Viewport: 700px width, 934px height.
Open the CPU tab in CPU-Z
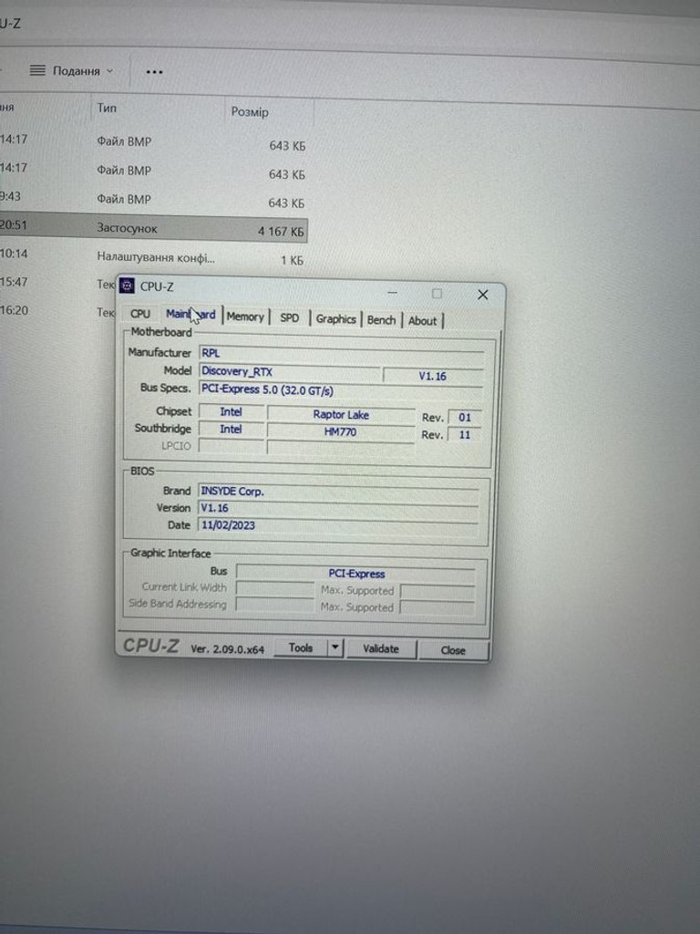140,314
